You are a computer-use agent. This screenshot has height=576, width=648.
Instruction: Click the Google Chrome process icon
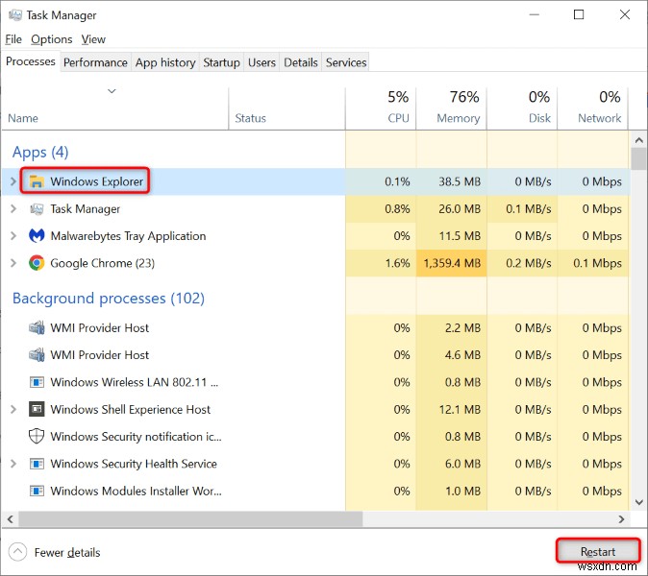click(x=37, y=263)
